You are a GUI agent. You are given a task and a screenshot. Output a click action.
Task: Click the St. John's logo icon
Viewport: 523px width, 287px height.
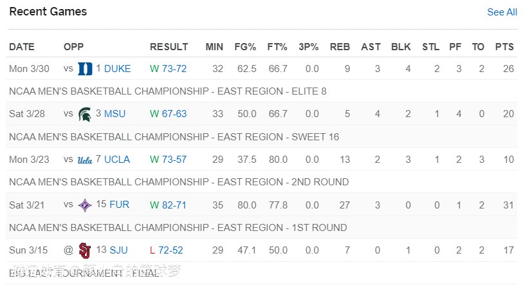pyautogui.click(x=85, y=250)
